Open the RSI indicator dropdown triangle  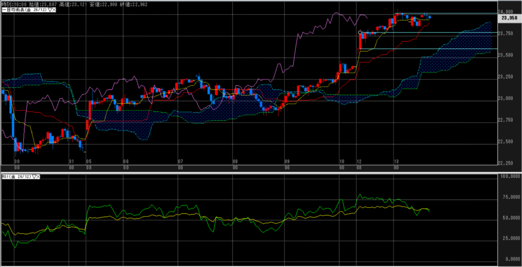click(34, 176)
